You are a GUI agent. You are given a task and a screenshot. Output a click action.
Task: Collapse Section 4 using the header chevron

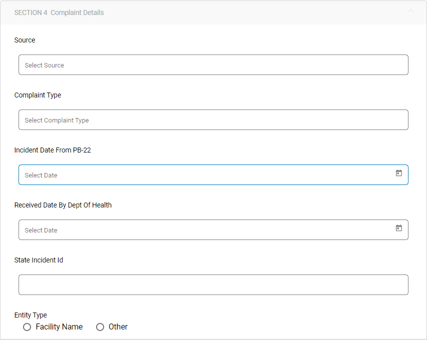[410, 10]
